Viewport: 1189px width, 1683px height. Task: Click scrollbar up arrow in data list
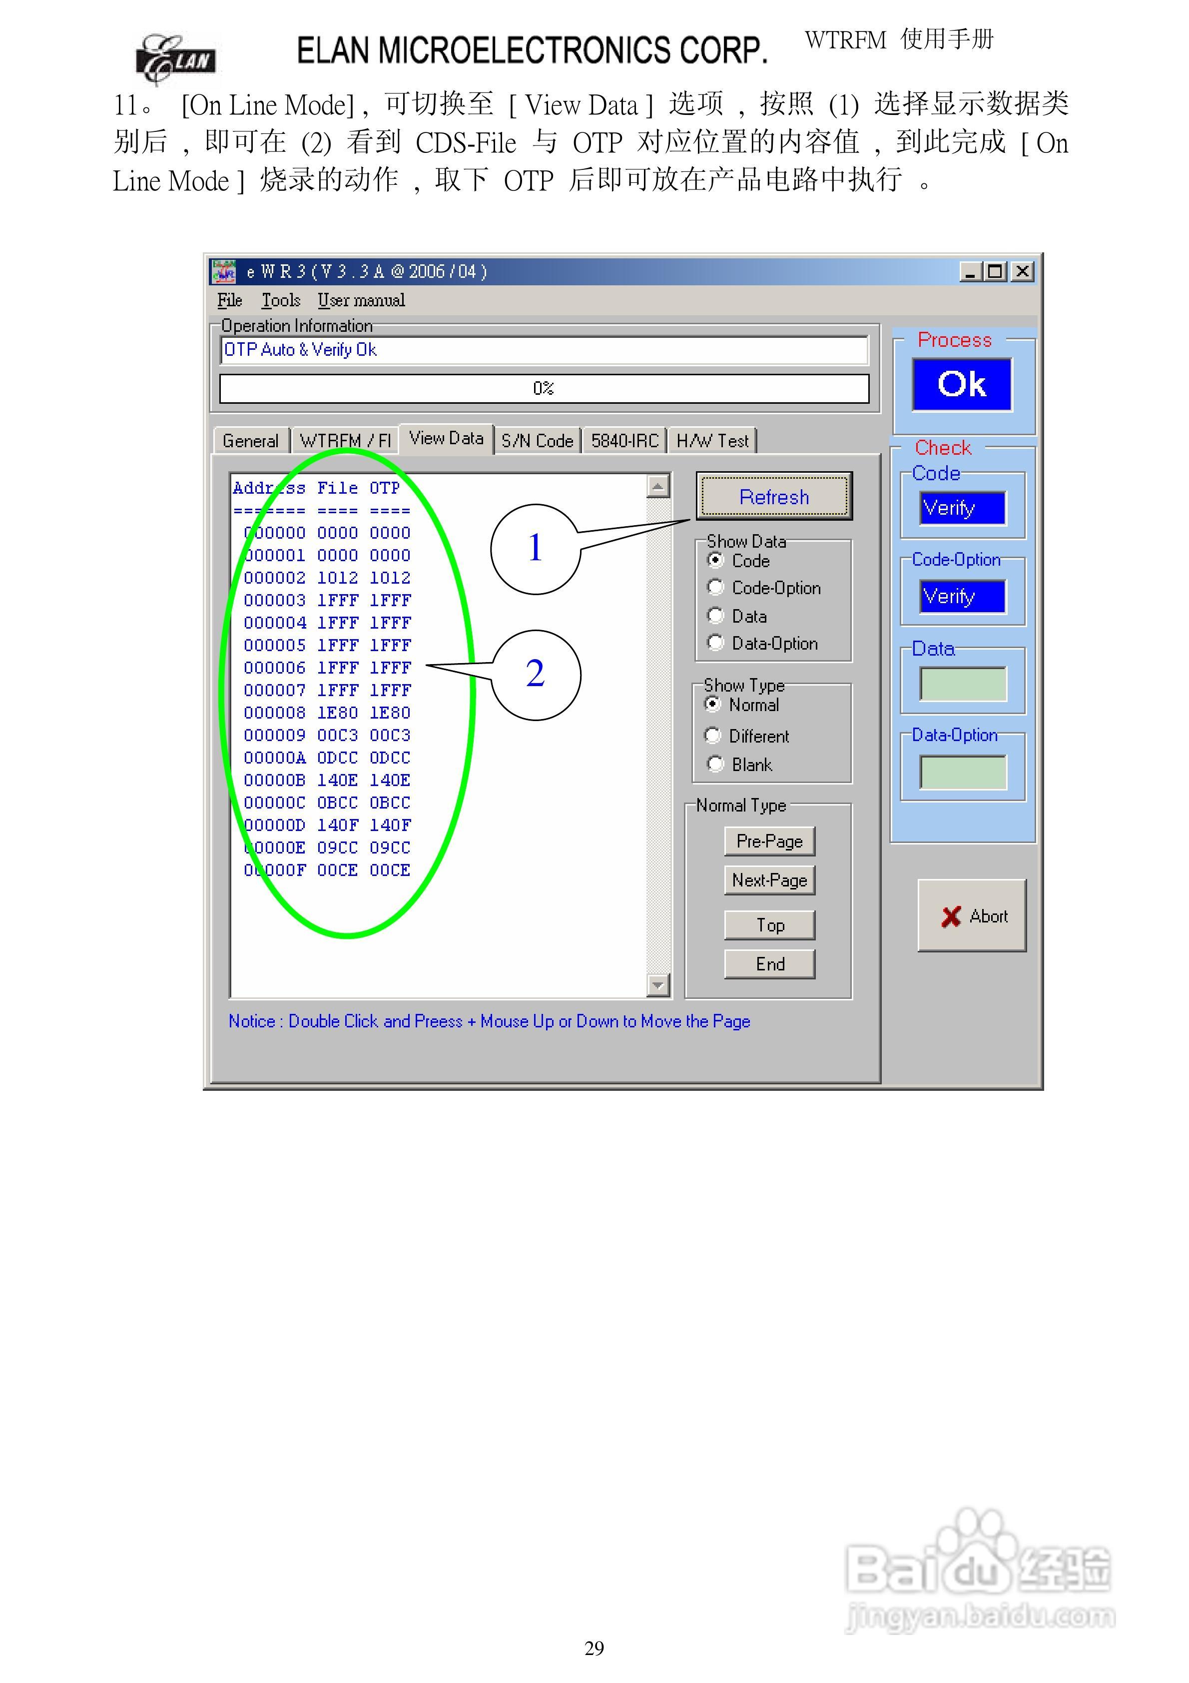[x=658, y=486]
